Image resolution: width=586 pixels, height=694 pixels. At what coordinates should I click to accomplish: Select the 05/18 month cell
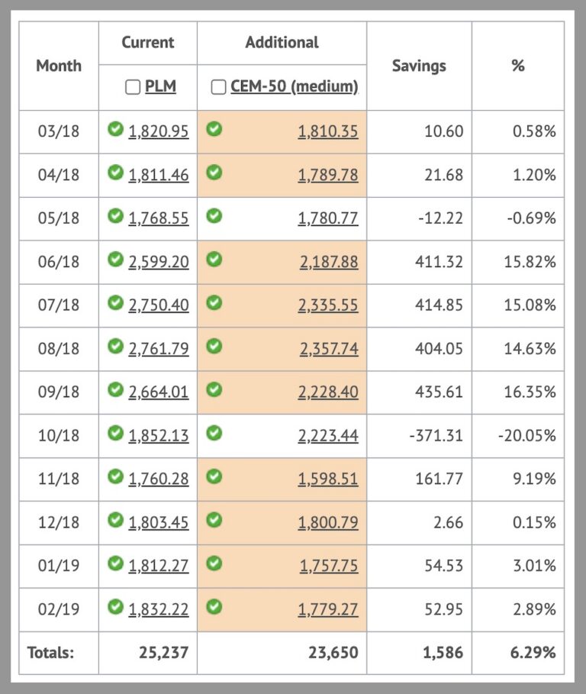[x=59, y=218]
